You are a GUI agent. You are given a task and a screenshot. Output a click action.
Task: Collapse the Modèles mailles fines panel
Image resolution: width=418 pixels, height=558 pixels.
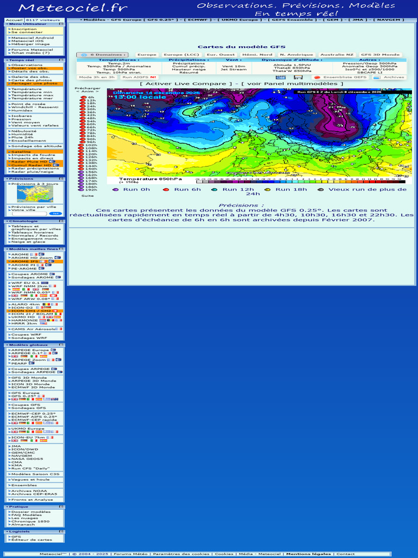[61, 248]
